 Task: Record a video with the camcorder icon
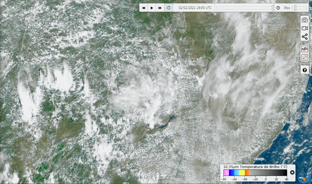[x=305, y=28]
